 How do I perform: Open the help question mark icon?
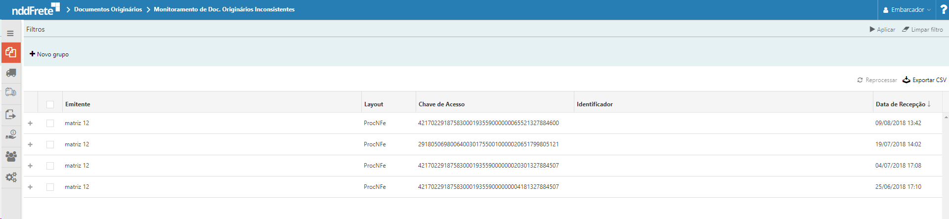[944, 9]
